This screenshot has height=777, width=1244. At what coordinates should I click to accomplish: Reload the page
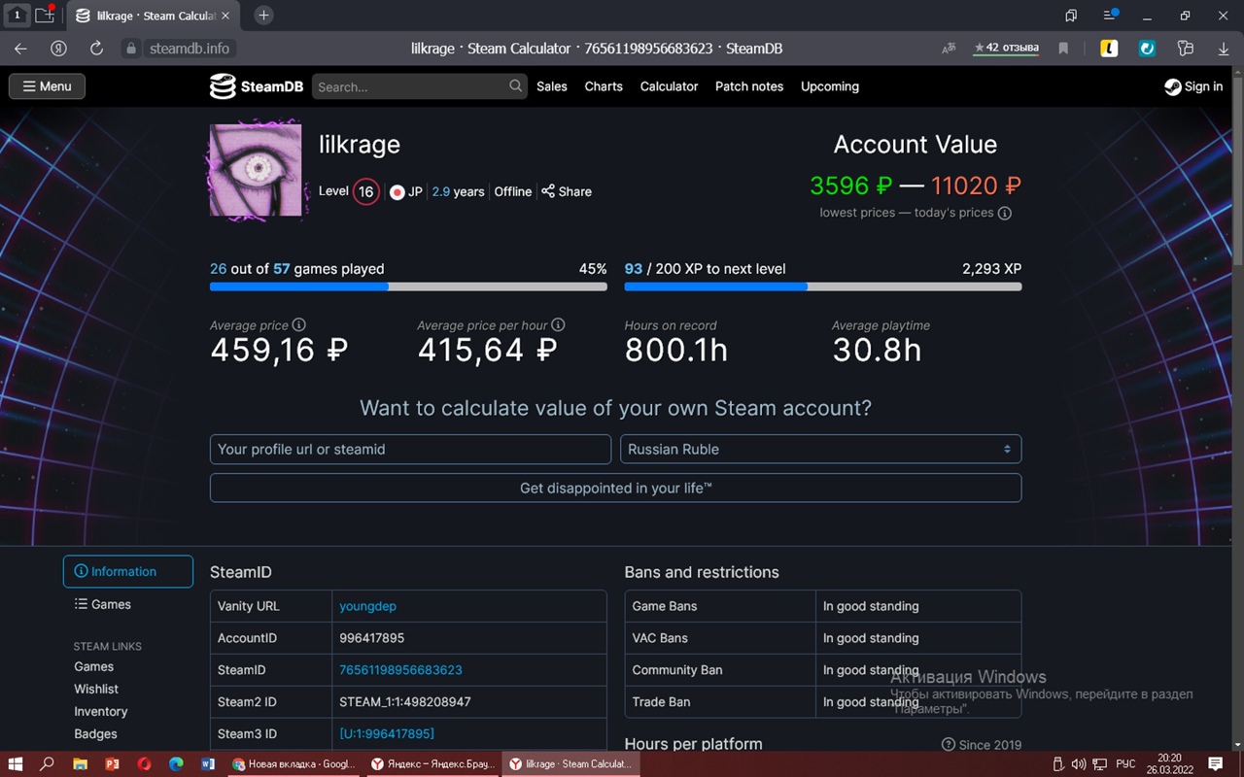click(96, 49)
